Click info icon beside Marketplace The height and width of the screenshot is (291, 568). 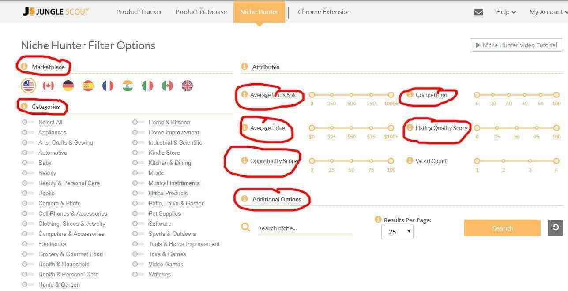pyautogui.click(x=24, y=67)
